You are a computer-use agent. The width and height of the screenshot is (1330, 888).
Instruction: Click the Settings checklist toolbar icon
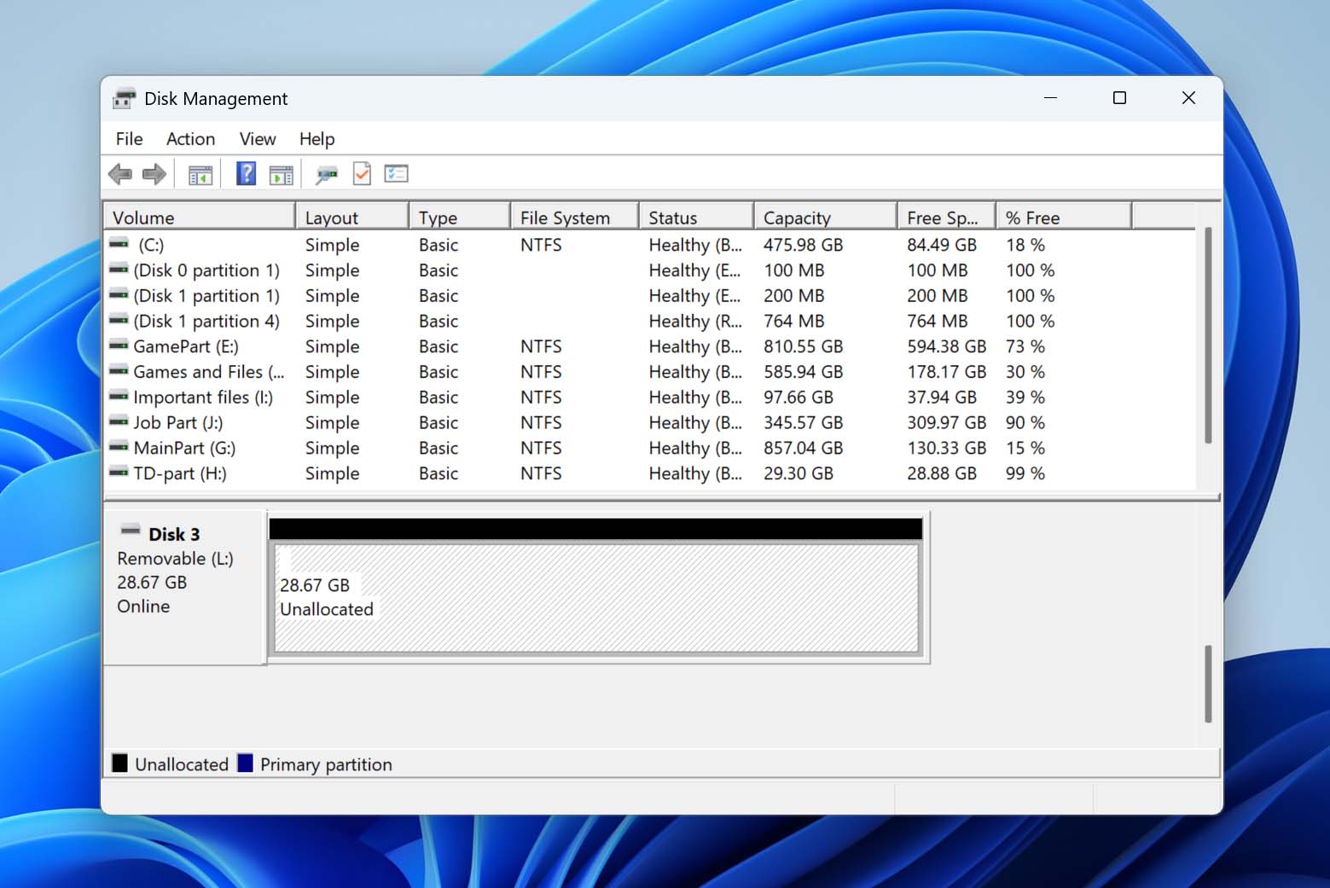(397, 174)
